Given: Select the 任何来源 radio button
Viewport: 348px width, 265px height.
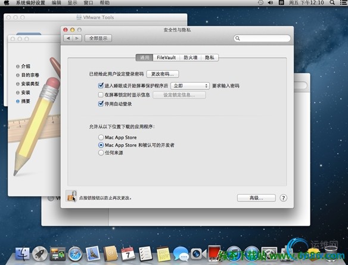Looking at the screenshot, I should coord(101,152).
